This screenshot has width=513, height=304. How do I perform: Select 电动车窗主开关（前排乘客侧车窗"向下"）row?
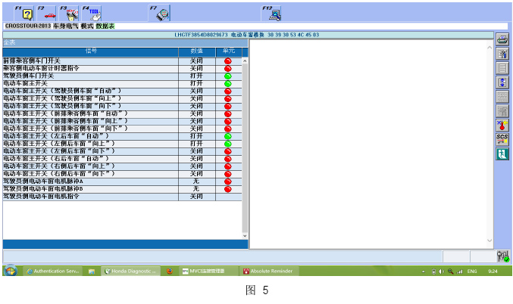pos(122,129)
